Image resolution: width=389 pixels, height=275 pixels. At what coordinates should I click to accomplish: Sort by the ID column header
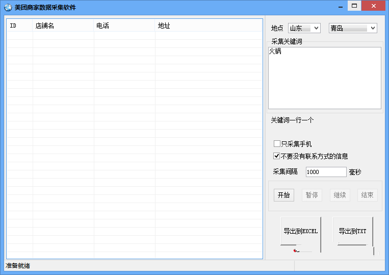click(x=19, y=26)
